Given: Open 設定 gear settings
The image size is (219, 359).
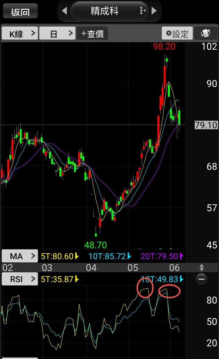Looking at the screenshot, I should [177, 33].
